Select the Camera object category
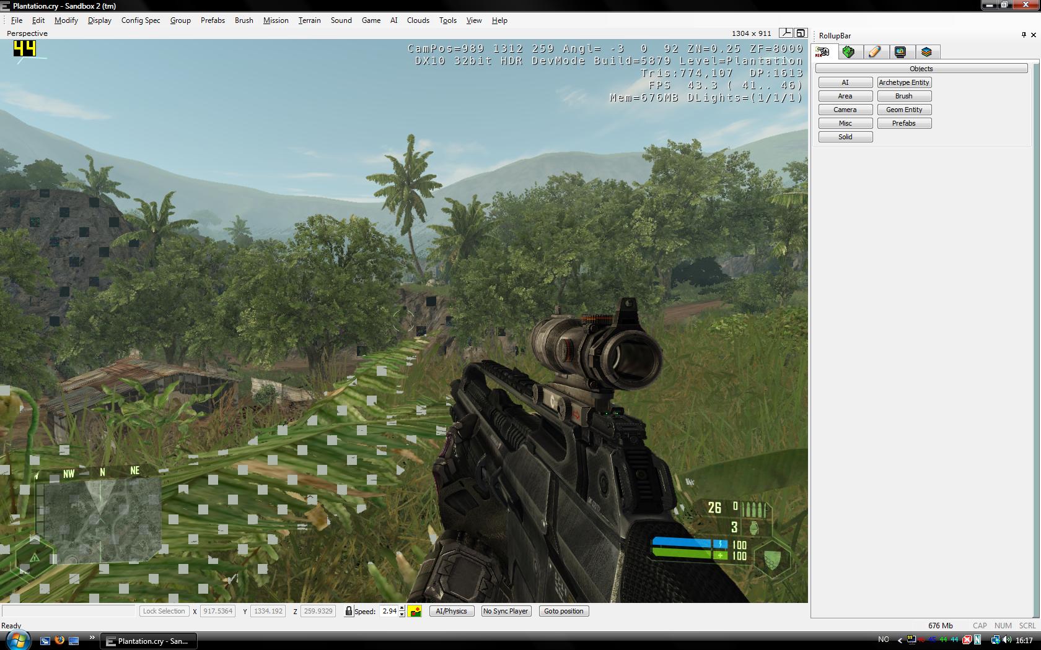1041x650 pixels. pos(845,110)
